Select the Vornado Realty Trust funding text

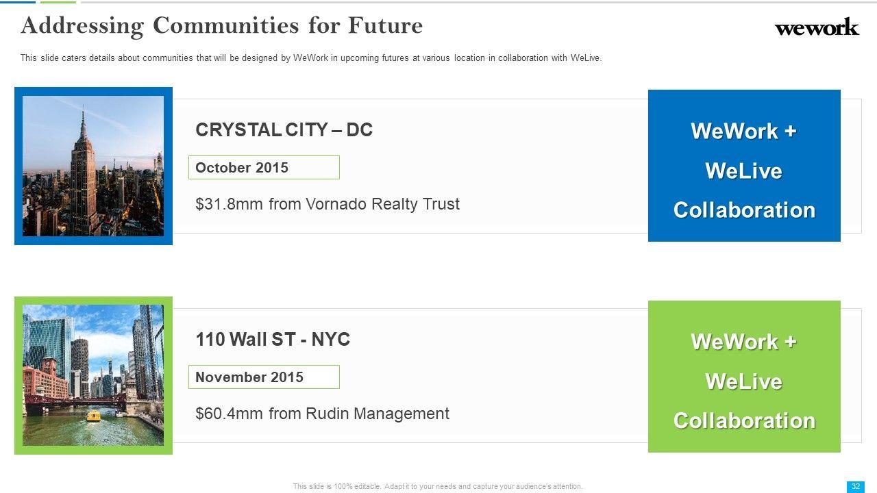click(328, 204)
